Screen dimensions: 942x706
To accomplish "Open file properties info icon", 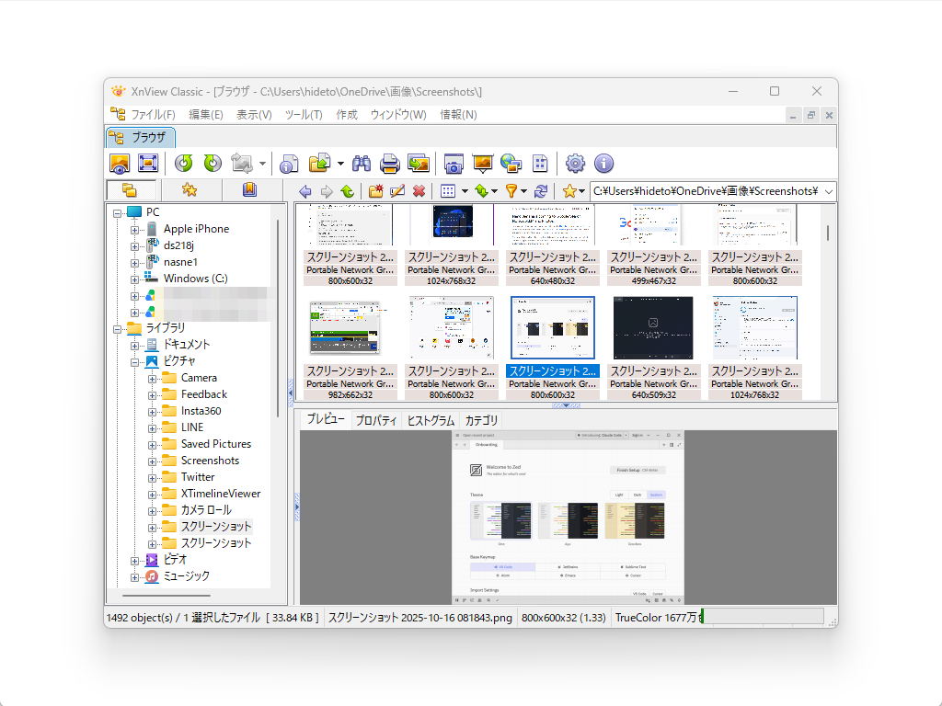I will pyautogui.click(x=290, y=164).
